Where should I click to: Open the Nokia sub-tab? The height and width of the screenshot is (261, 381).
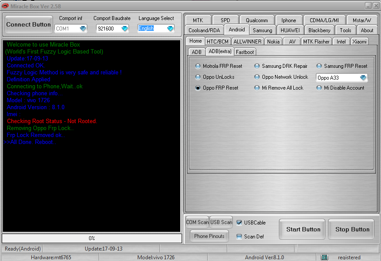pyautogui.click(x=273, y=42)
